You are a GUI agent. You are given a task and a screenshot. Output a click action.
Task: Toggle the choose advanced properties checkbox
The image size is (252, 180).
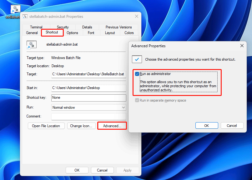click(x=137, y=58)
